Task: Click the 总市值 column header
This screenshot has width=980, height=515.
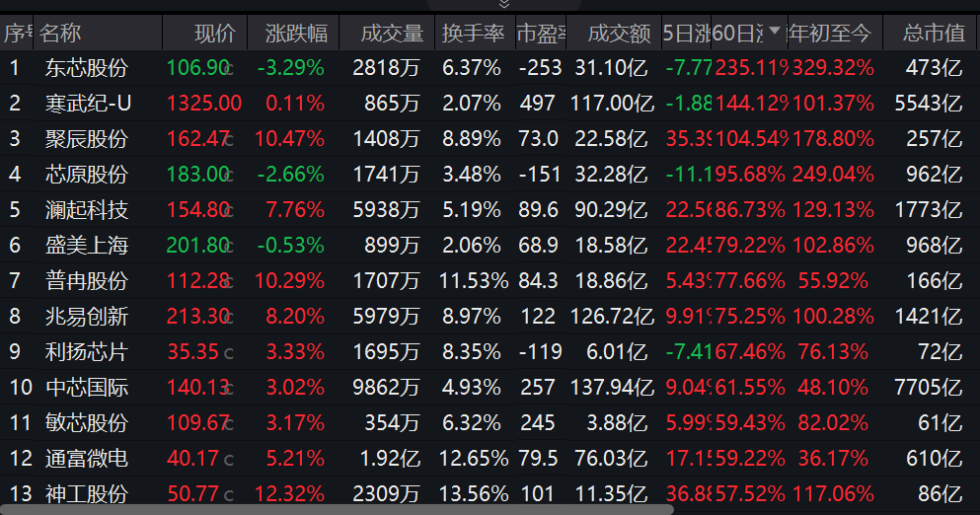Action: tap(933, 34)
